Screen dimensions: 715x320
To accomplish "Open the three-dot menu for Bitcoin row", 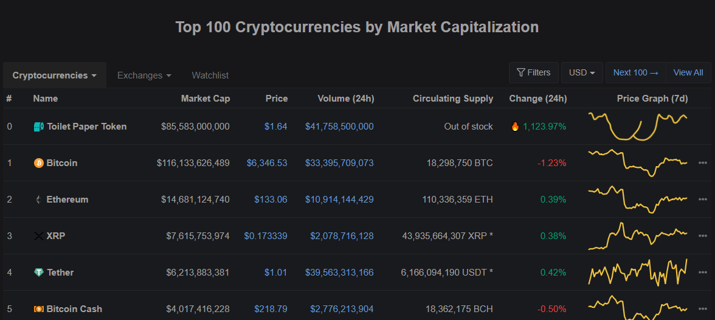I will click(703, 163).
